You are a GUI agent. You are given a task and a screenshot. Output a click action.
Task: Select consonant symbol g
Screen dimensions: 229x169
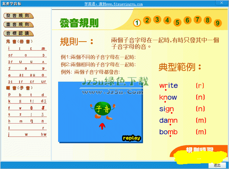[x=20, y=101]
